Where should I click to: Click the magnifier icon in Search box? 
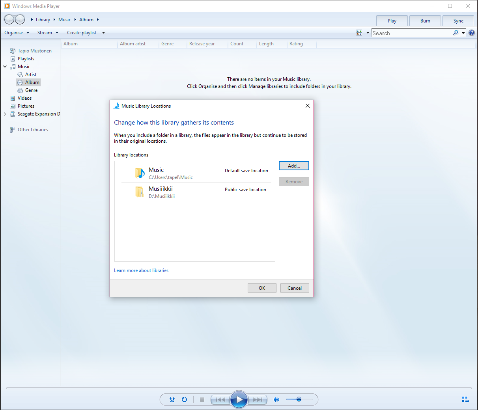(x=456, y=33)
